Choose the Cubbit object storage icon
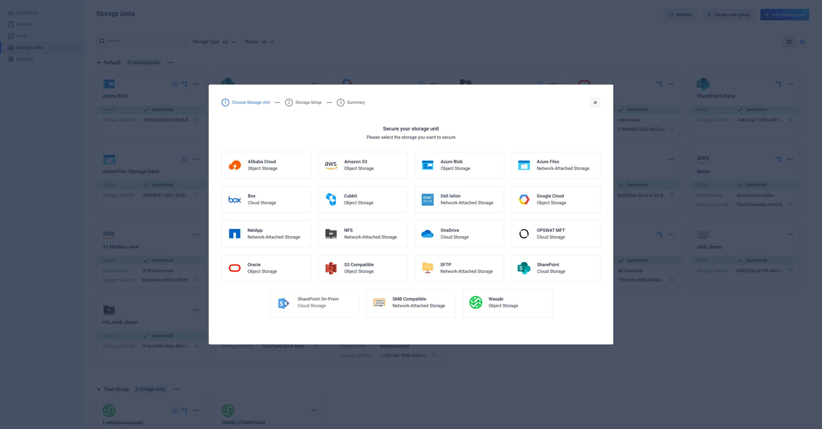 331,199
